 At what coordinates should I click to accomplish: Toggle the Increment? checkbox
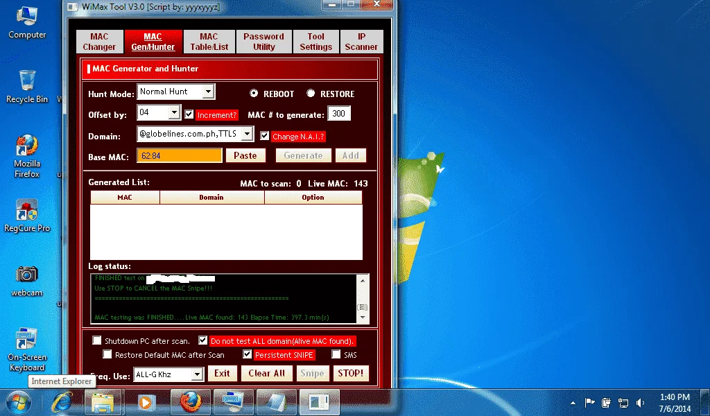click(x=189, y=114)
